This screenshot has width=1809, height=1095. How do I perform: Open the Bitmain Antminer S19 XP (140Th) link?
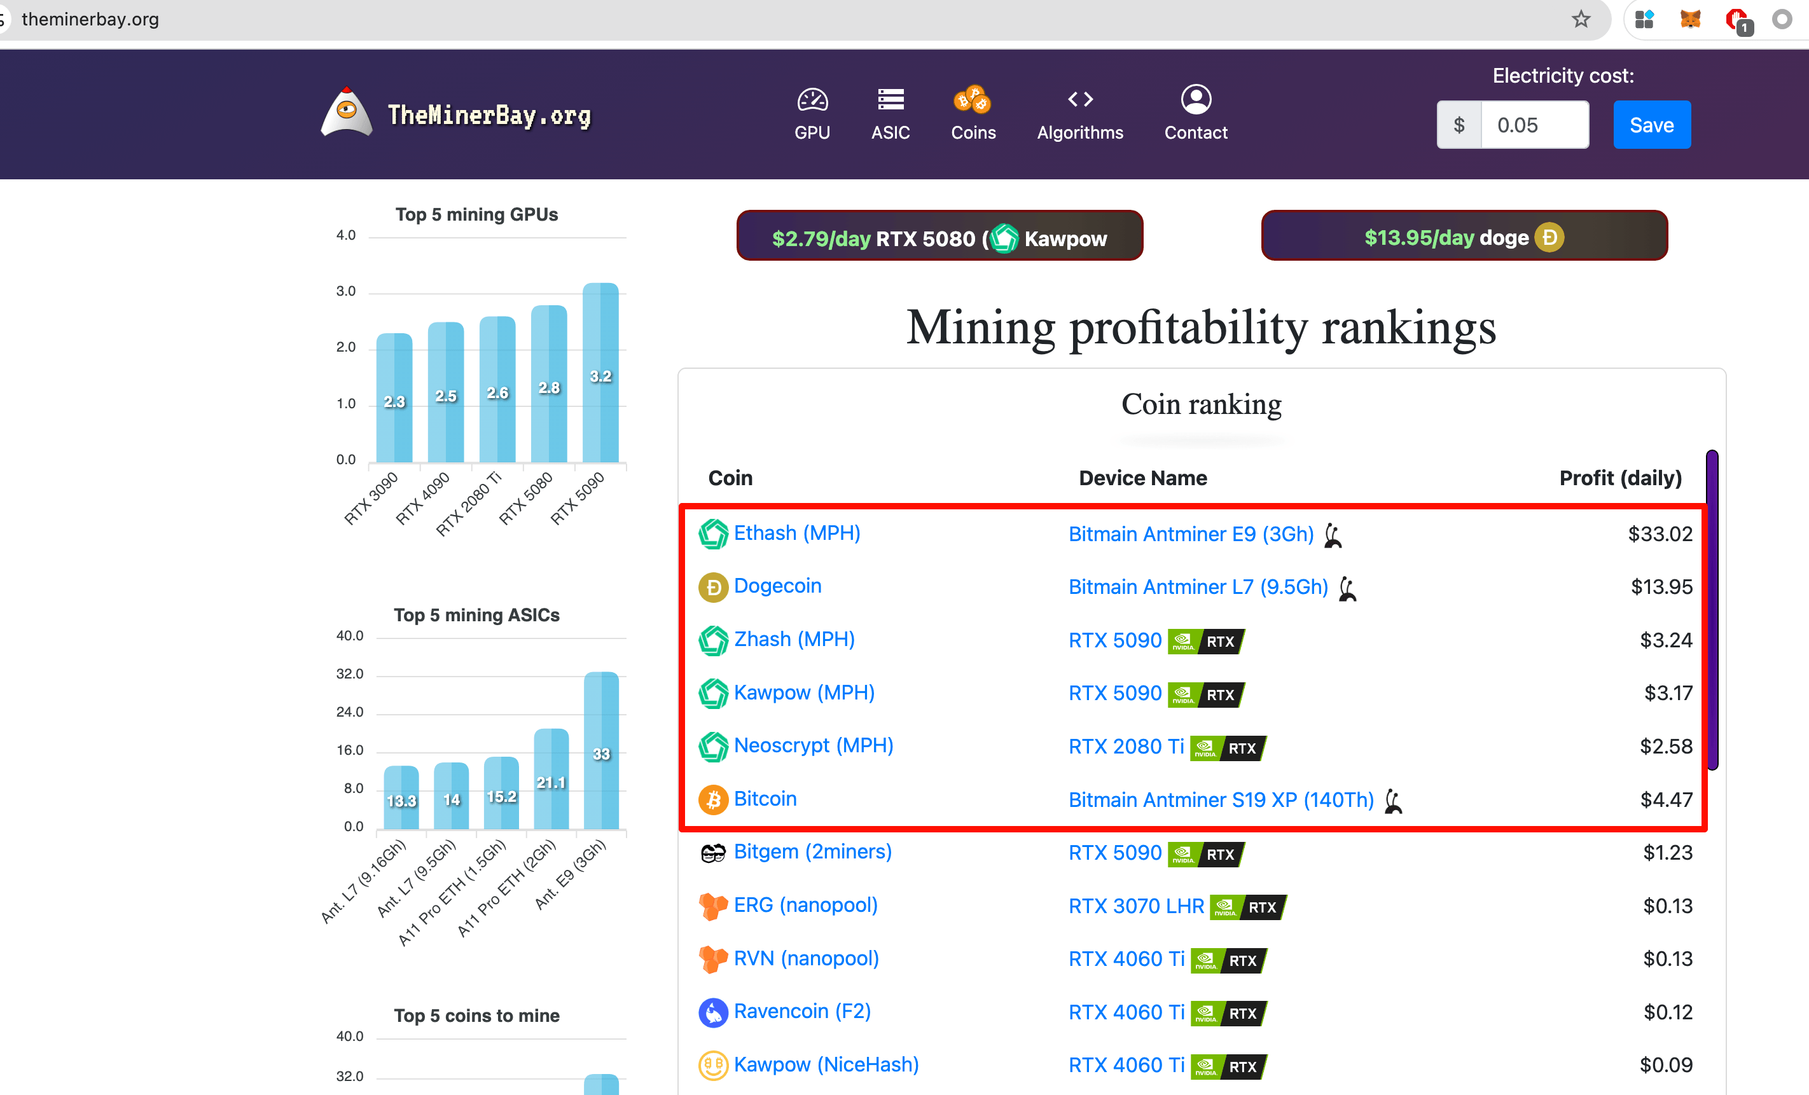(1221, 800)
